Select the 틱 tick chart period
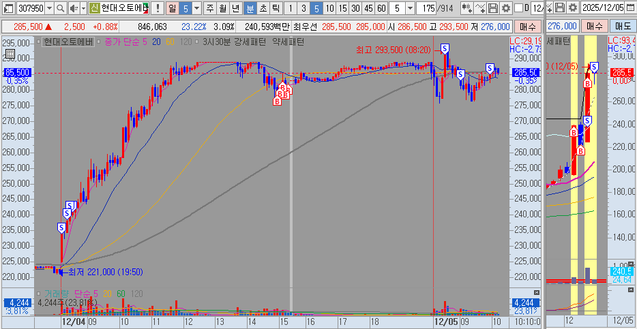 276,7
